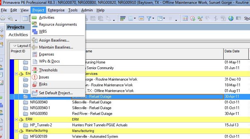250x139 pixels.
Task: Open Thresholds from the menu
Action: 48,70
